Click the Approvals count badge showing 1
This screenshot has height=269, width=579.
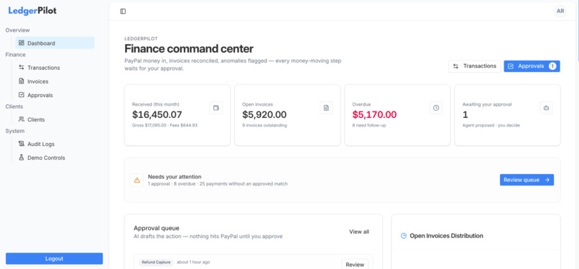(552, 66)
